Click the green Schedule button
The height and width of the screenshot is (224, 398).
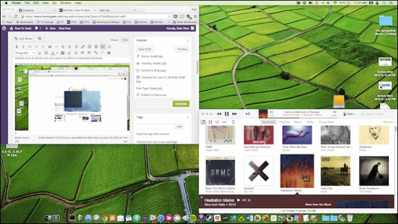point(181,104)
